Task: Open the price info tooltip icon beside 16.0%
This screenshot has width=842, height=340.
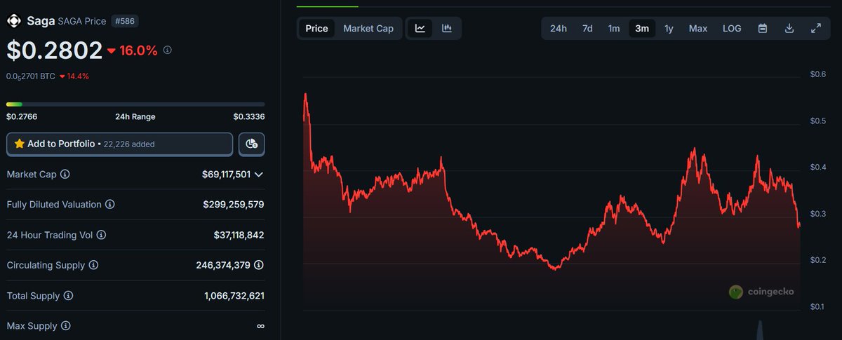Action: click(167, 50)
